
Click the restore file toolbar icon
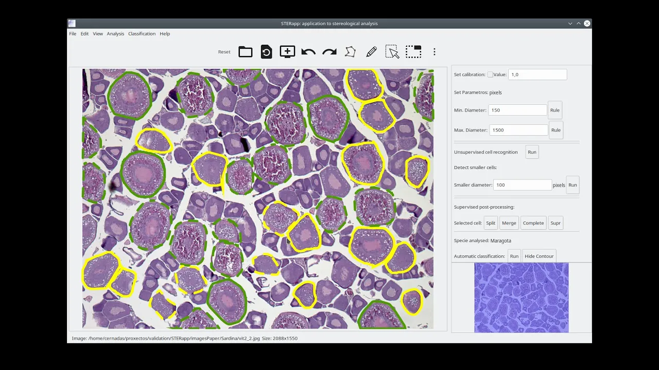click(266, 52)
